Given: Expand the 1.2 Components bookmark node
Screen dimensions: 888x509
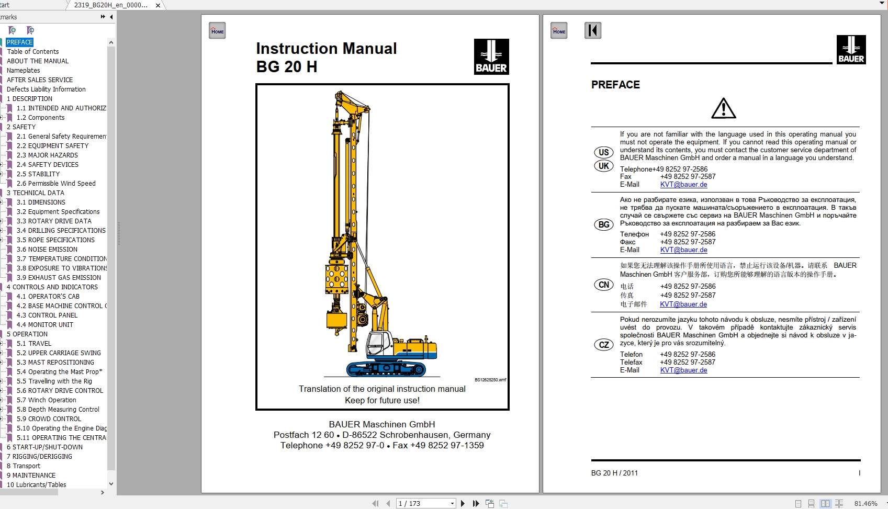Looking at the screenshot, I should (2, 118).
